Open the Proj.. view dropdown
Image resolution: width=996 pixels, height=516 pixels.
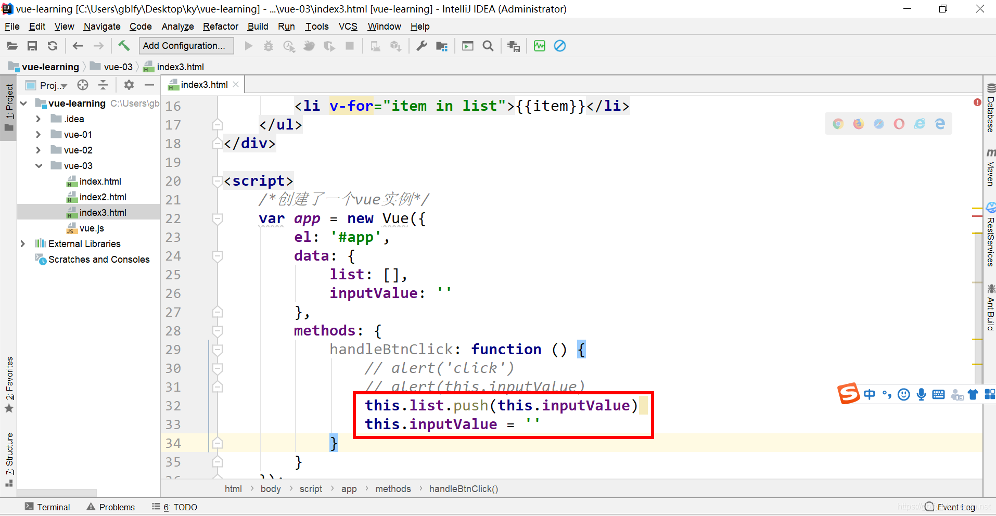(x=47, y=85)
